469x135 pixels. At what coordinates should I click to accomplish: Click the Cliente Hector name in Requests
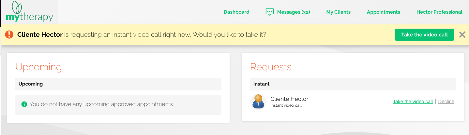click(x=289, y=99)
